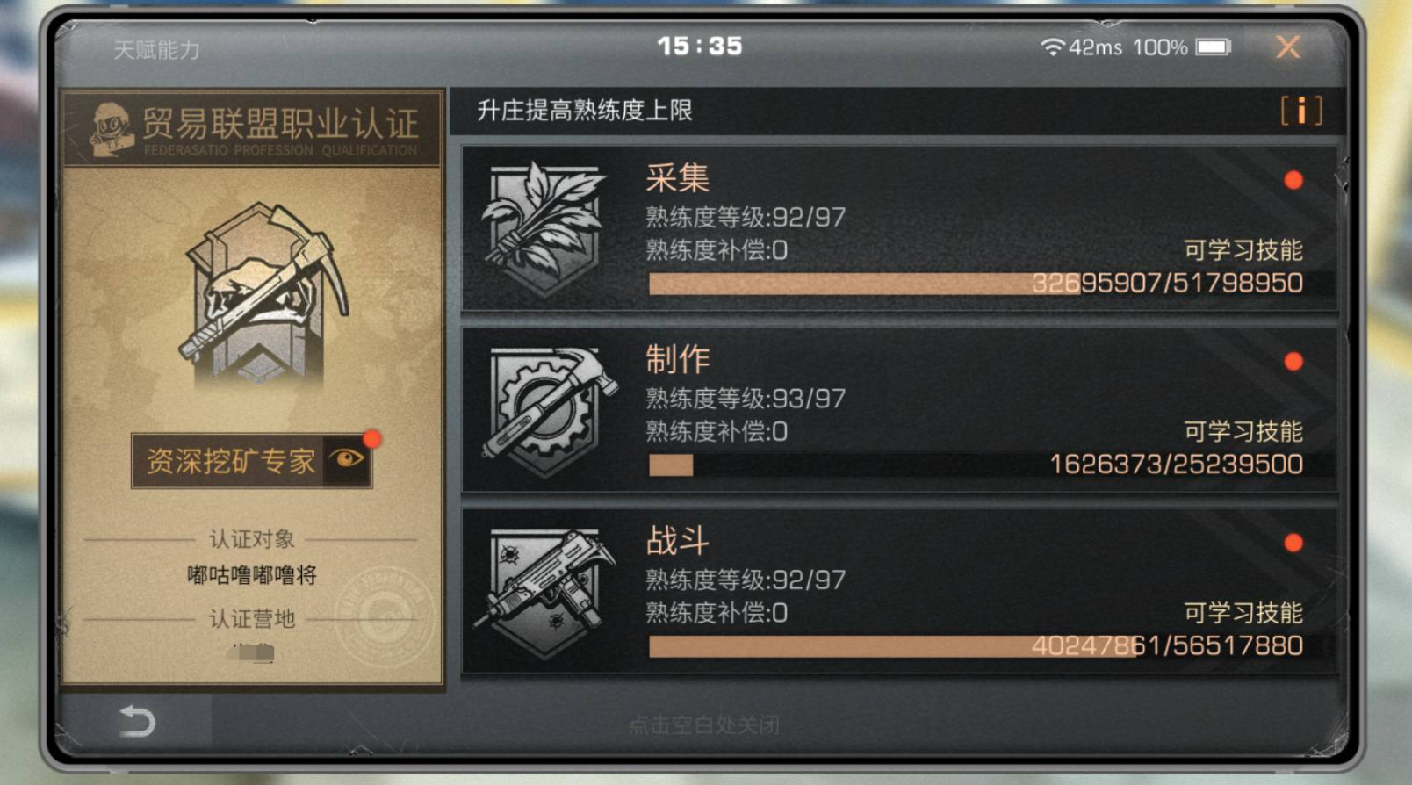The width and height of the screenshot is (1412, 785).
Task: Click the 制作 crafting hammer gear icon
Action: (548, 410)
